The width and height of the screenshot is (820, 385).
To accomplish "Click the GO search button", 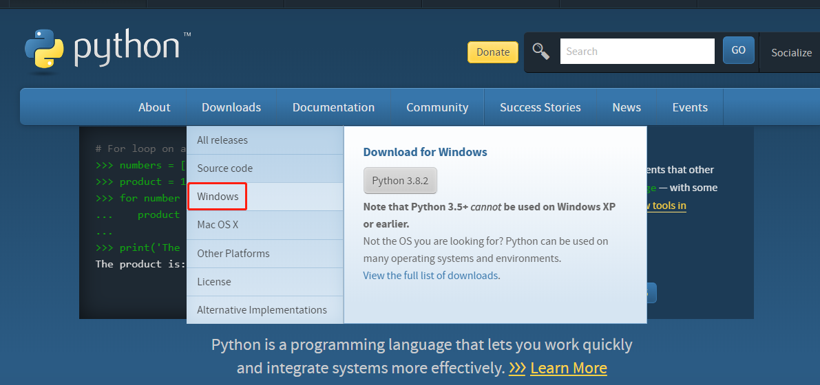I will 739,50.
